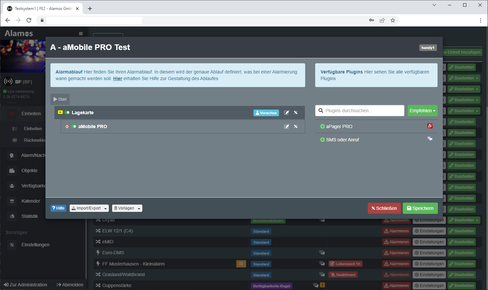Click the Speichern button
Image resolution: width=488 pixels, height=290 pixels.
click(420, 208)
